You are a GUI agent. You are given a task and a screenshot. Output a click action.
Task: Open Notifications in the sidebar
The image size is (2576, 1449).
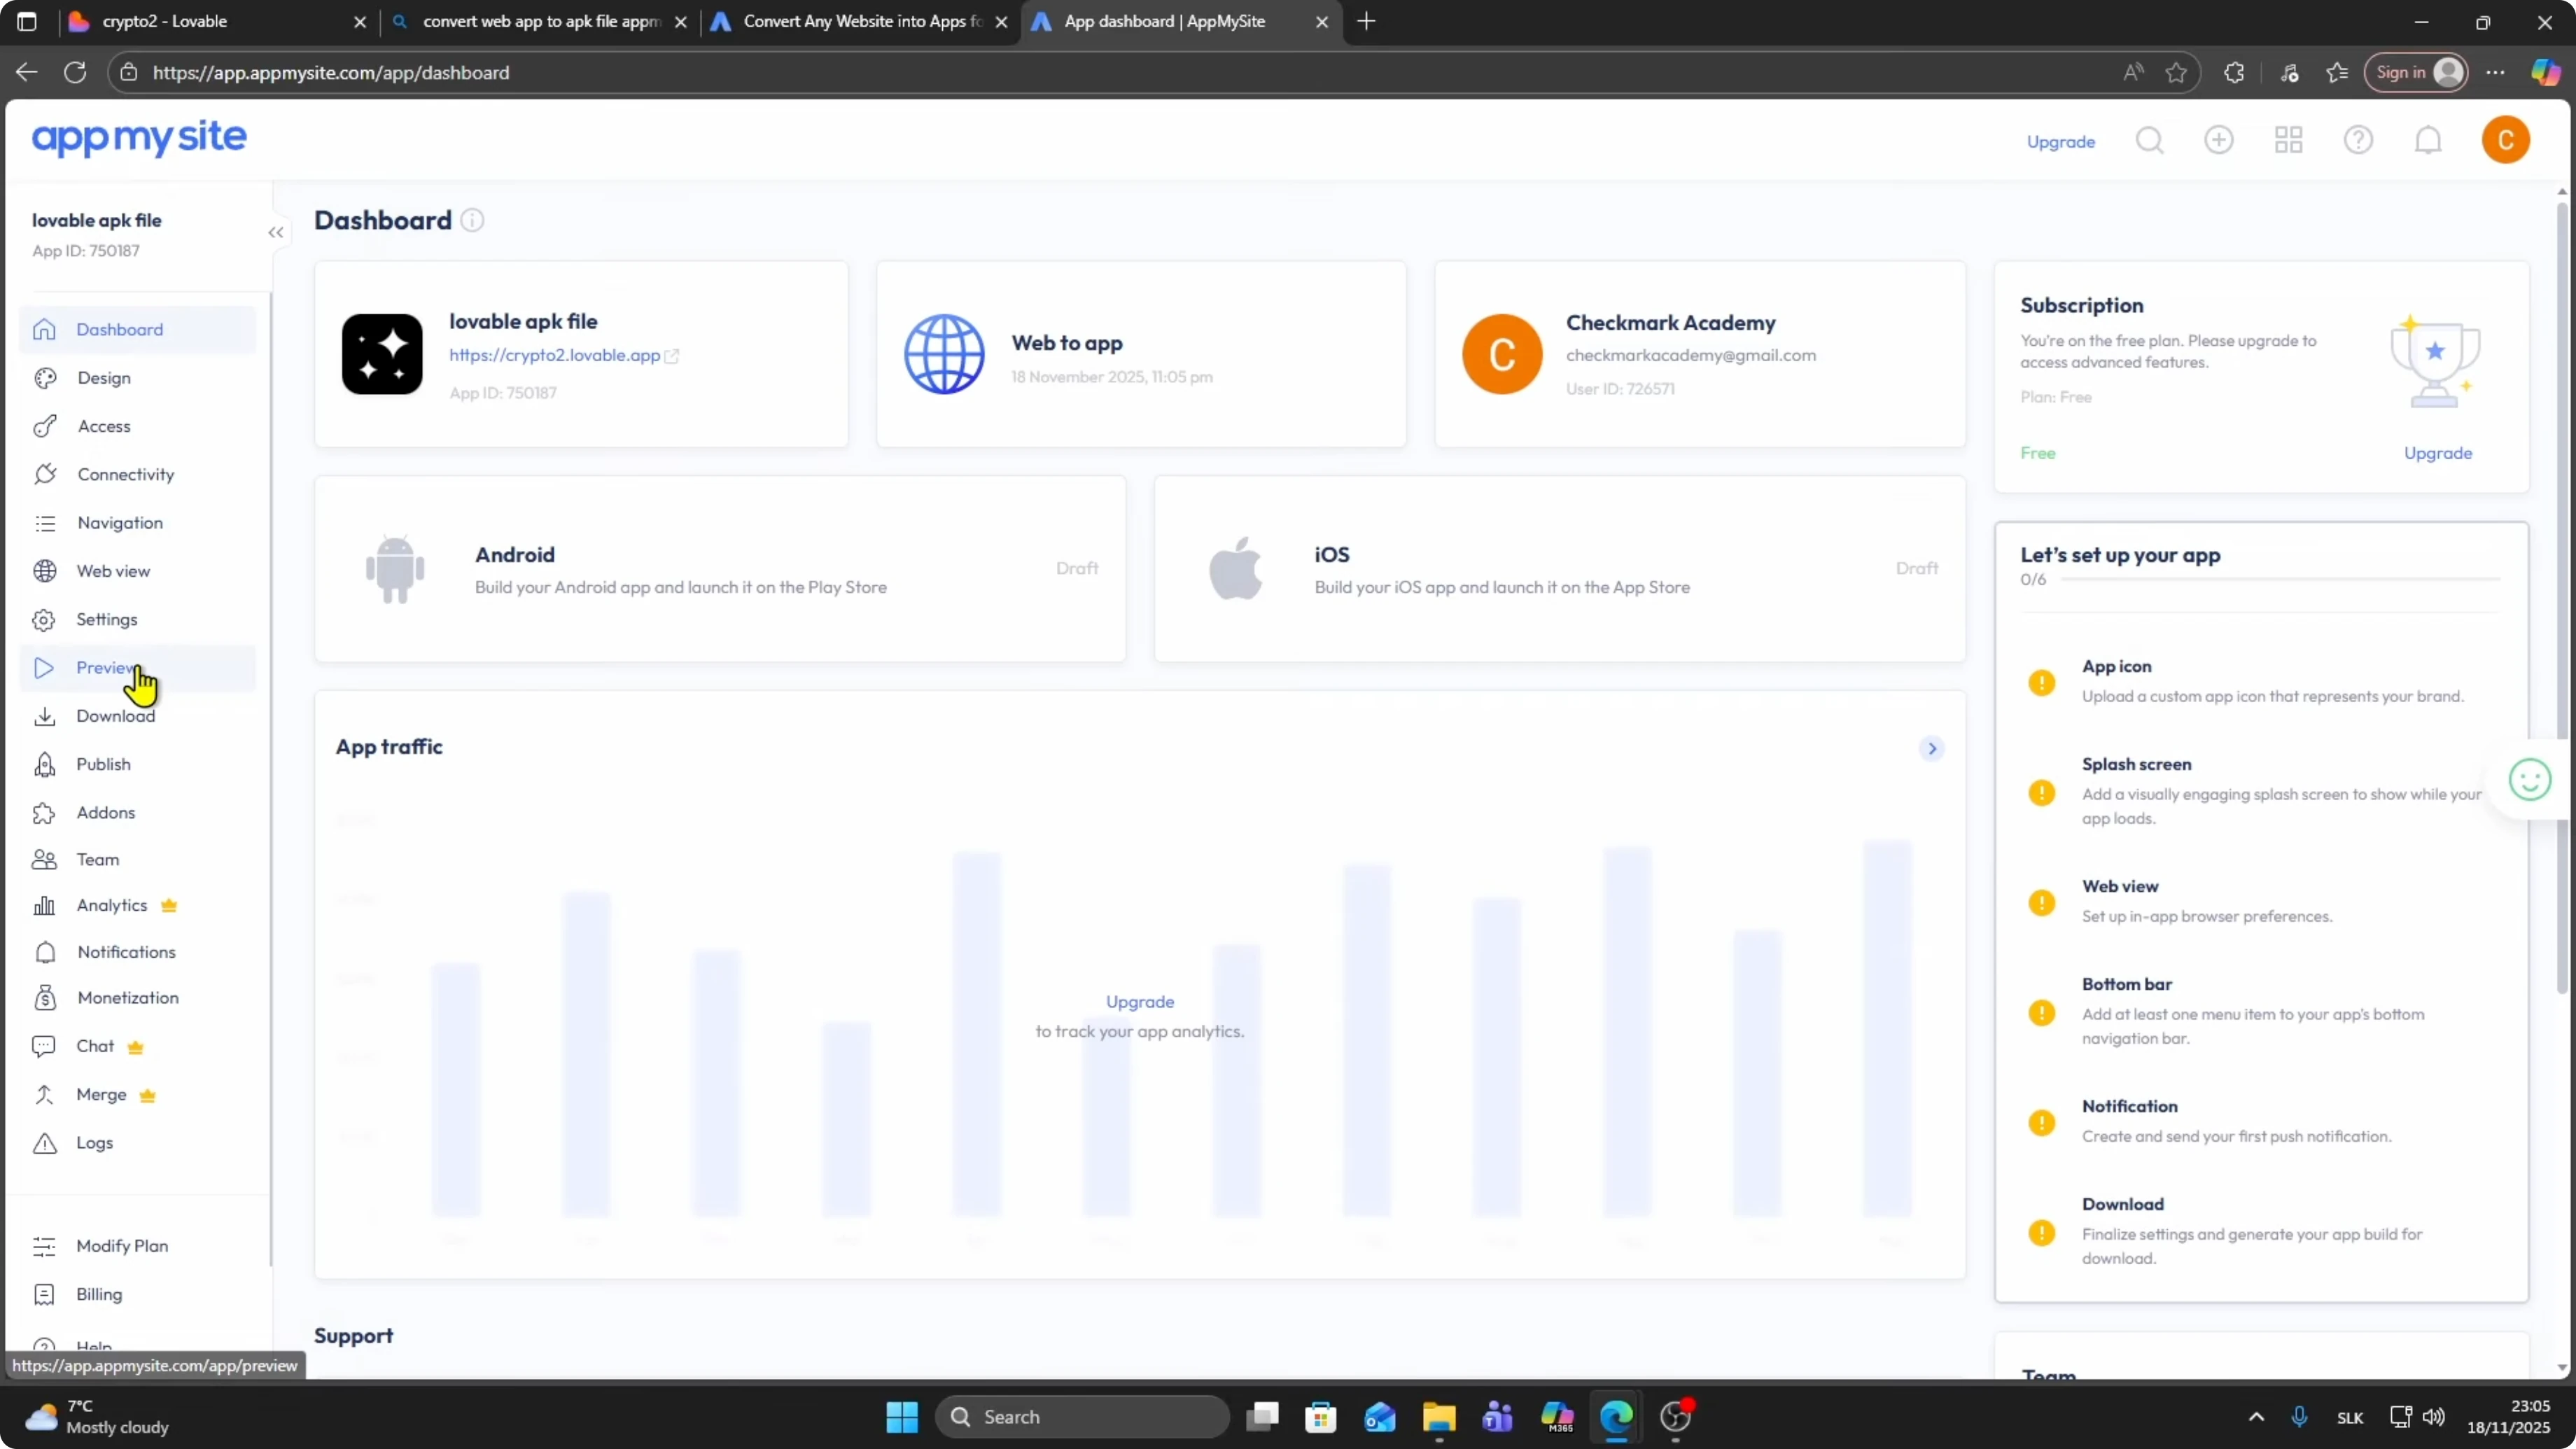(x=138, y=952)
